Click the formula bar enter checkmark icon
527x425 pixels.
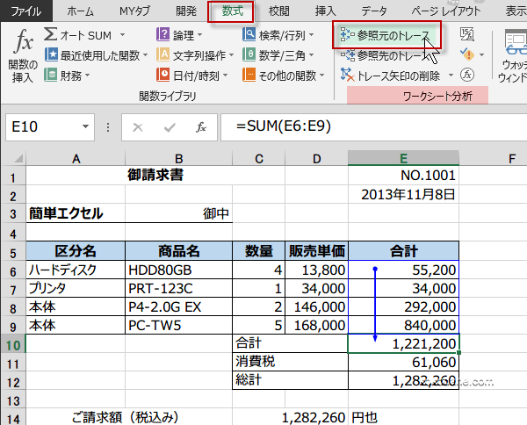pyautogui.click(x=170, y=127)
